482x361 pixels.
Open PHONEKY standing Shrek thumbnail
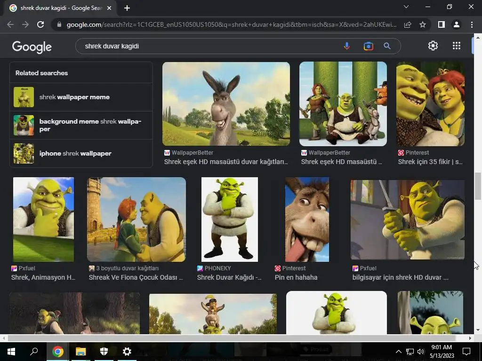(229, 219)
